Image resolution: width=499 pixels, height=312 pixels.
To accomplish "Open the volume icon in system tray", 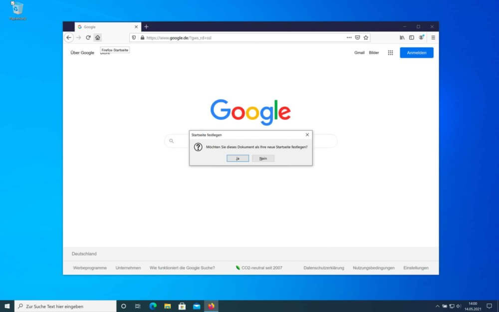I will pyautogui.click(x=459, y=307).
